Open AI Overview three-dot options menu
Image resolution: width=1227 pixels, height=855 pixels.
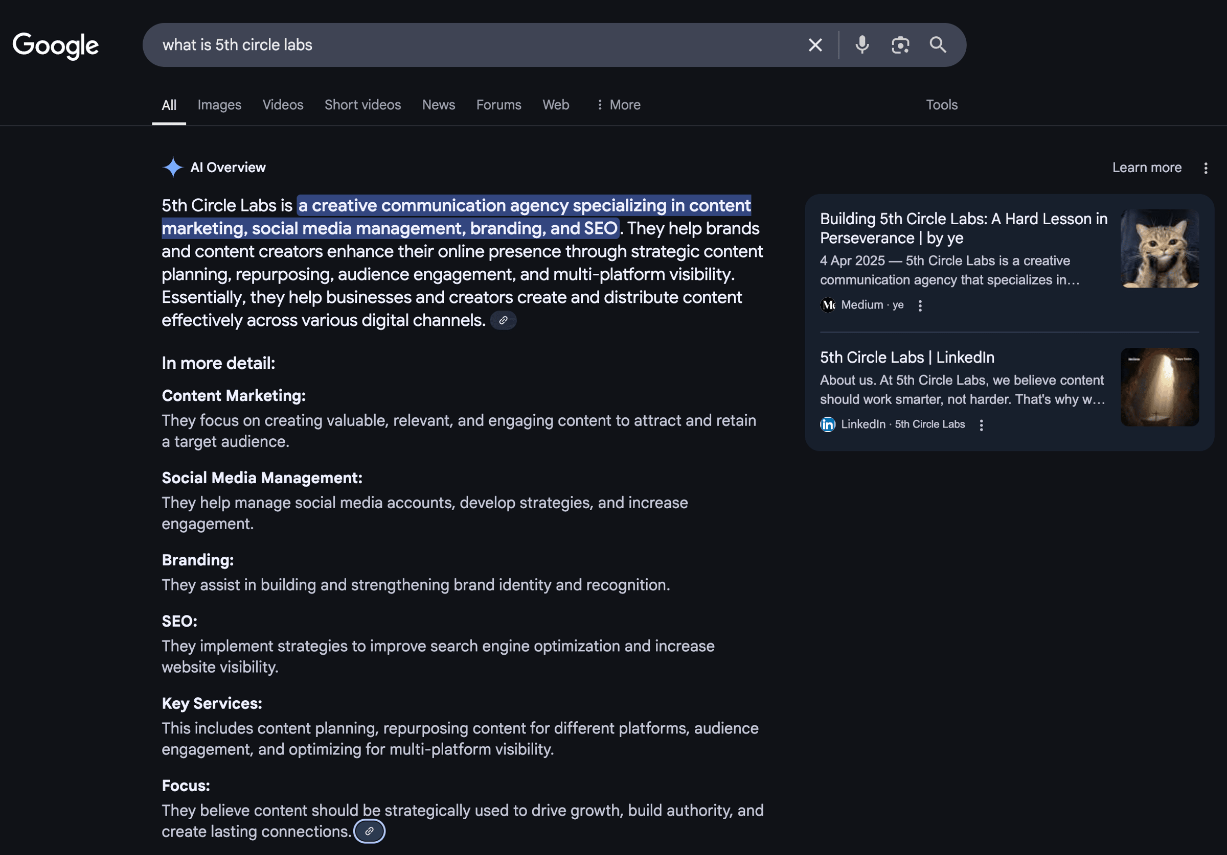click(x=1206, y=168)
